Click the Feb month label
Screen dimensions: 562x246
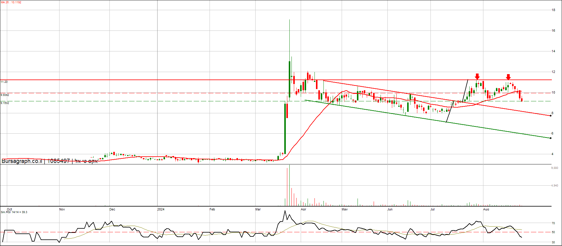coord(212,210)
